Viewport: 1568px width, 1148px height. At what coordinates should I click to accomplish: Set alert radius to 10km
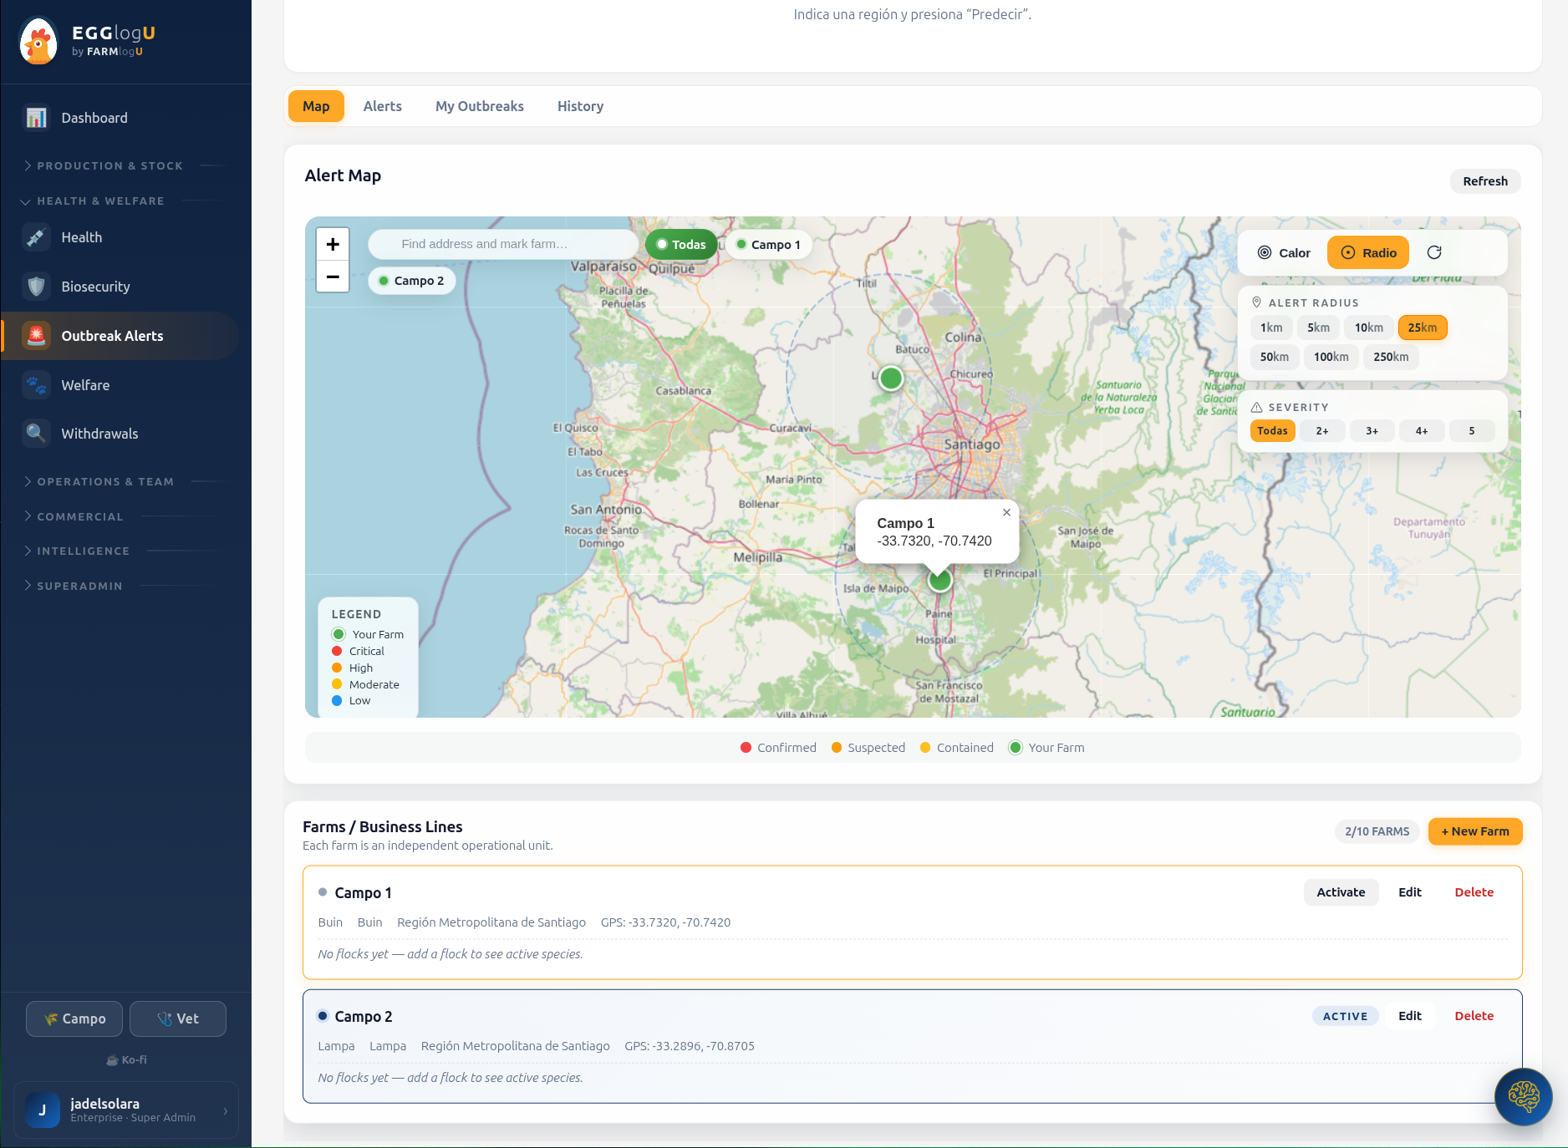pyautogui.click(x=1368, y=328)
